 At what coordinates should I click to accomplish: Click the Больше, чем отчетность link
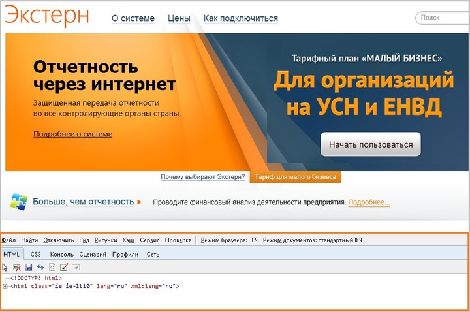(x=84, y=202)
